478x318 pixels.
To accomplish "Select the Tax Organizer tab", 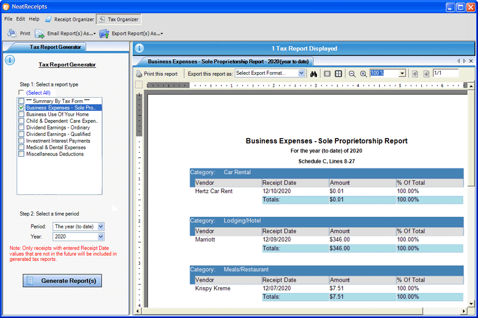I will (119, 19).
